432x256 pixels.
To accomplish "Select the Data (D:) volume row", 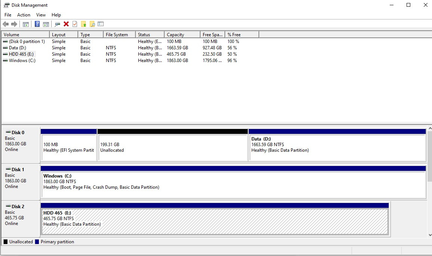I will (130, 48).
